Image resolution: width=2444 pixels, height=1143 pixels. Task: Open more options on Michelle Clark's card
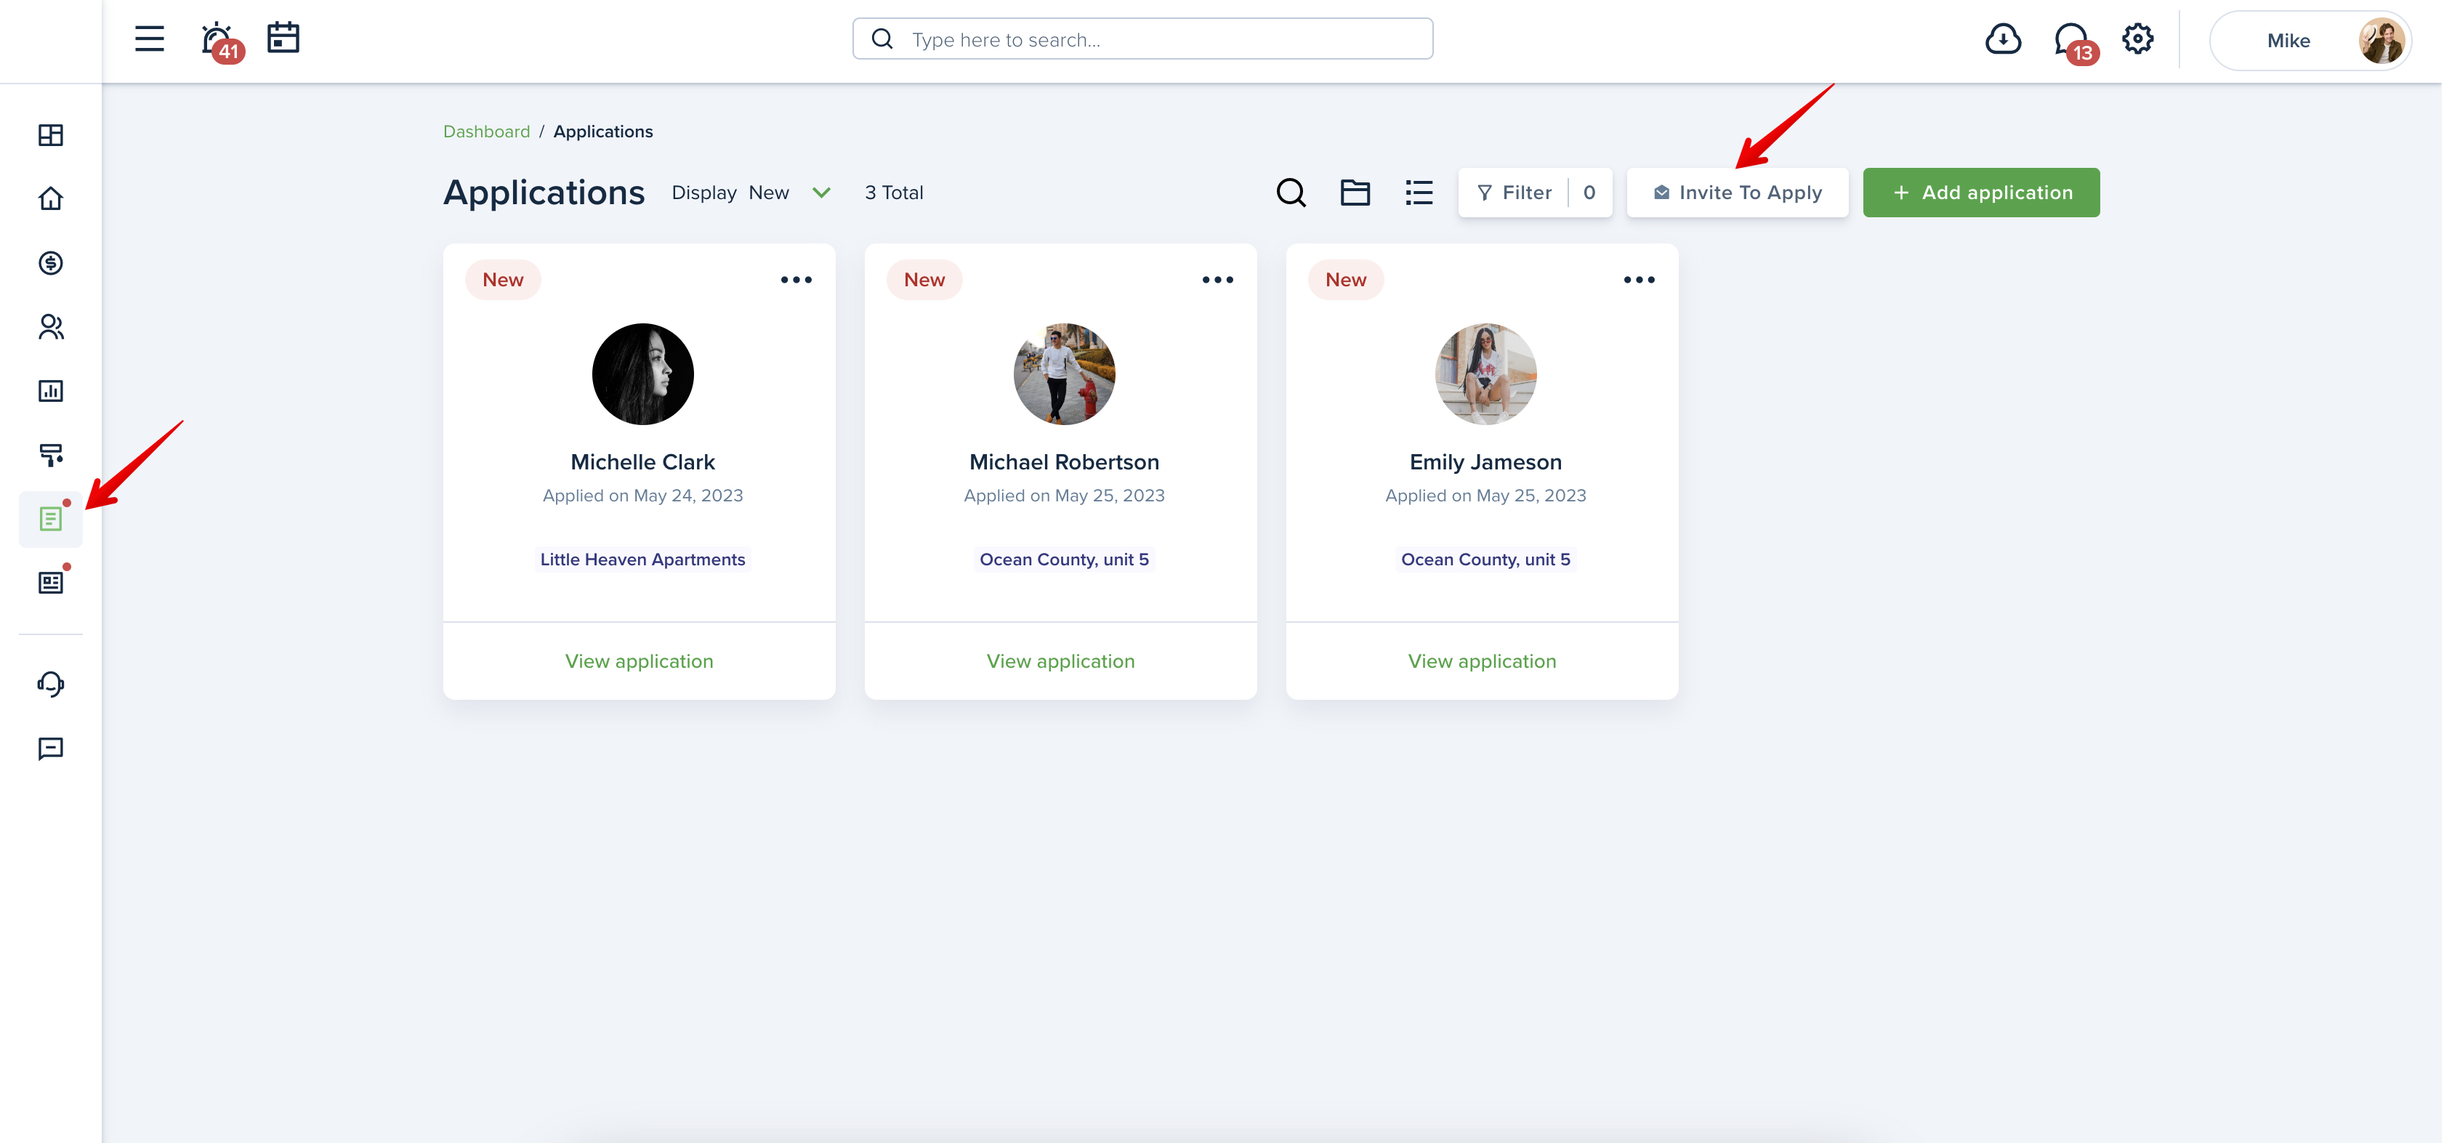(796, 280)
